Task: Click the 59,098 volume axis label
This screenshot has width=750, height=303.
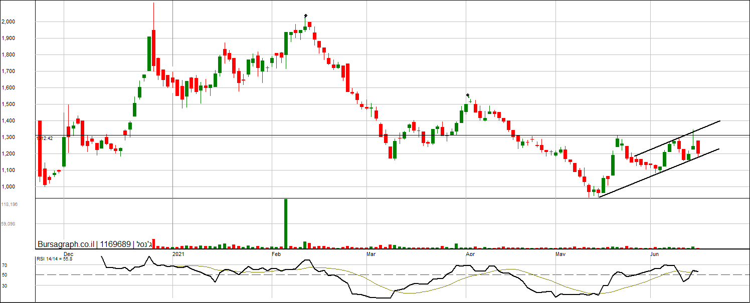Action: coord(9,224)
